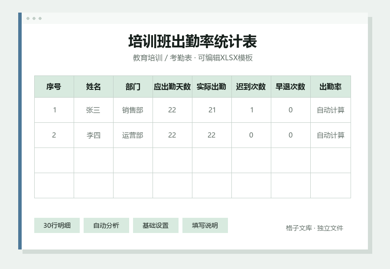The image size is (390, 269).
Task: Click 张三's 应出勤天数 cell 22
Action: point(172,110)
